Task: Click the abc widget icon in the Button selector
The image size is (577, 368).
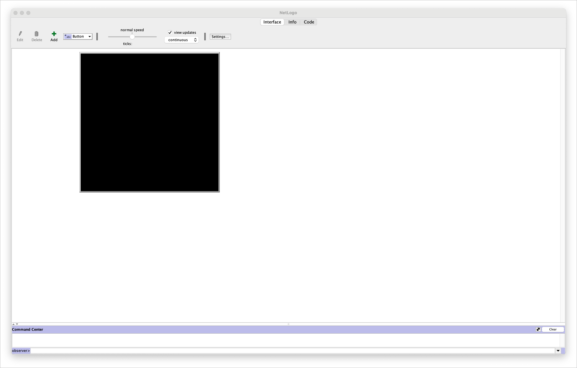Action: pos(68,36)
